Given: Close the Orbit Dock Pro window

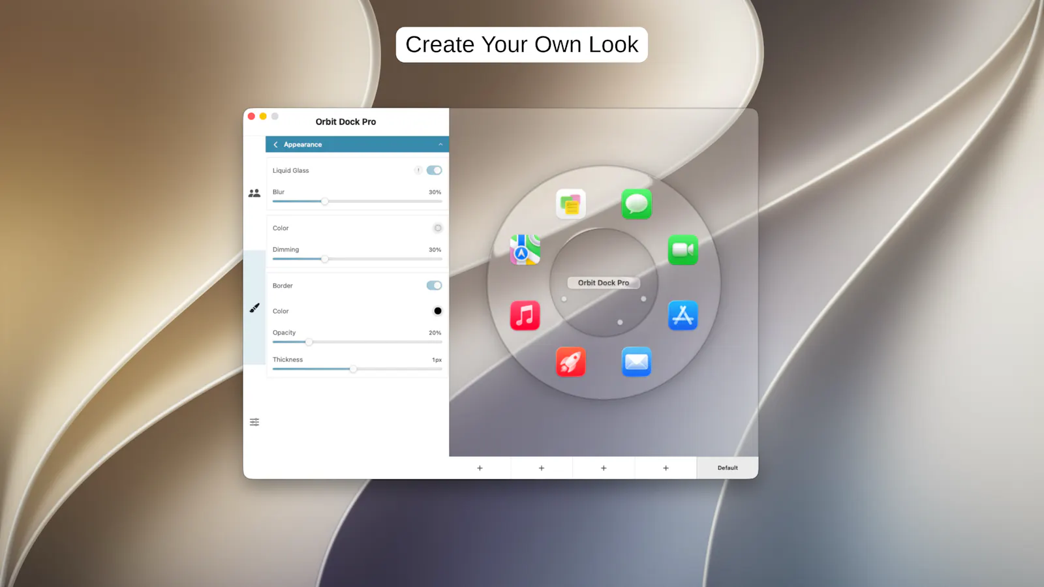Looking at the screenshot, I should coord(251,116).
